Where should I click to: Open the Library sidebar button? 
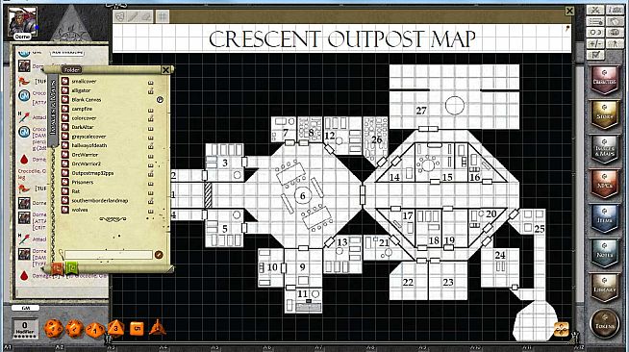(x=604, y=288)
